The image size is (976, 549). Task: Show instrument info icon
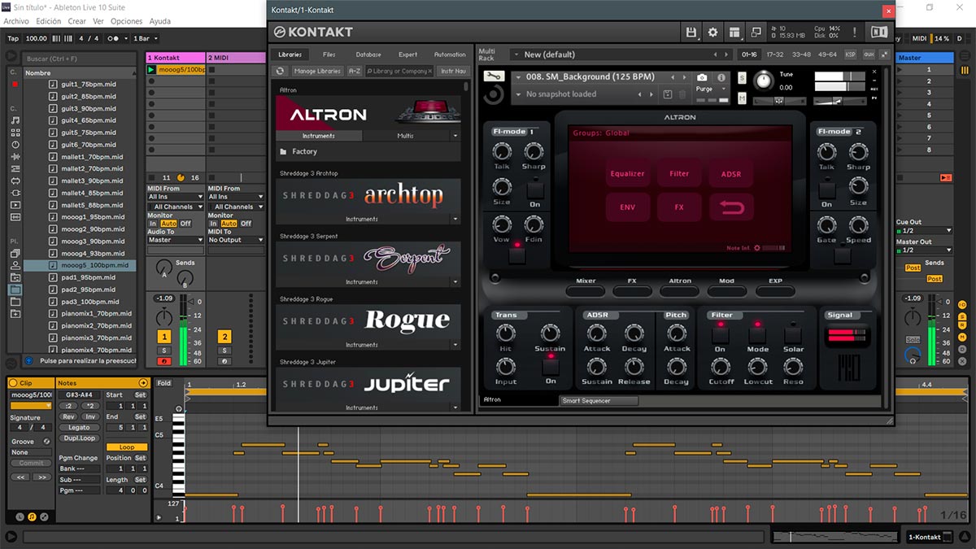pos(721,77)
